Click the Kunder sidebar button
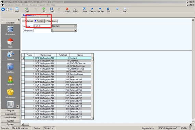Screen dimensions: 195x130 (10, 121)
